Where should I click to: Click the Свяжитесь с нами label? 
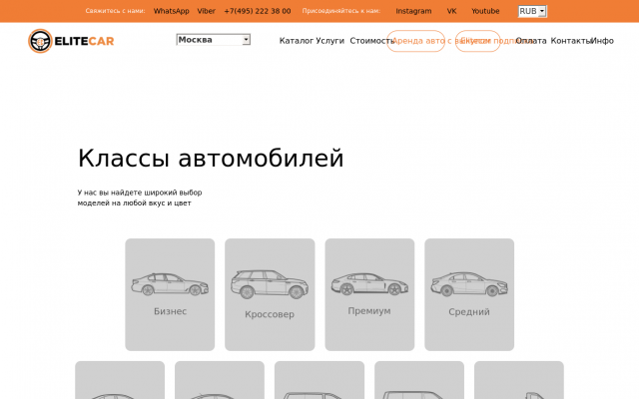coord(115,11)
